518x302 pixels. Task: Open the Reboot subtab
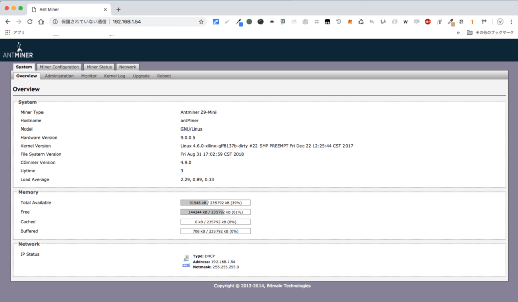click(164, 76)
